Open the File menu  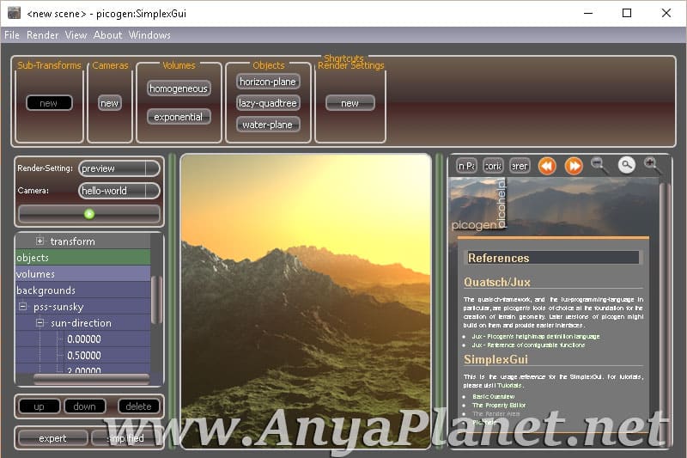click(x=12, y=35)
